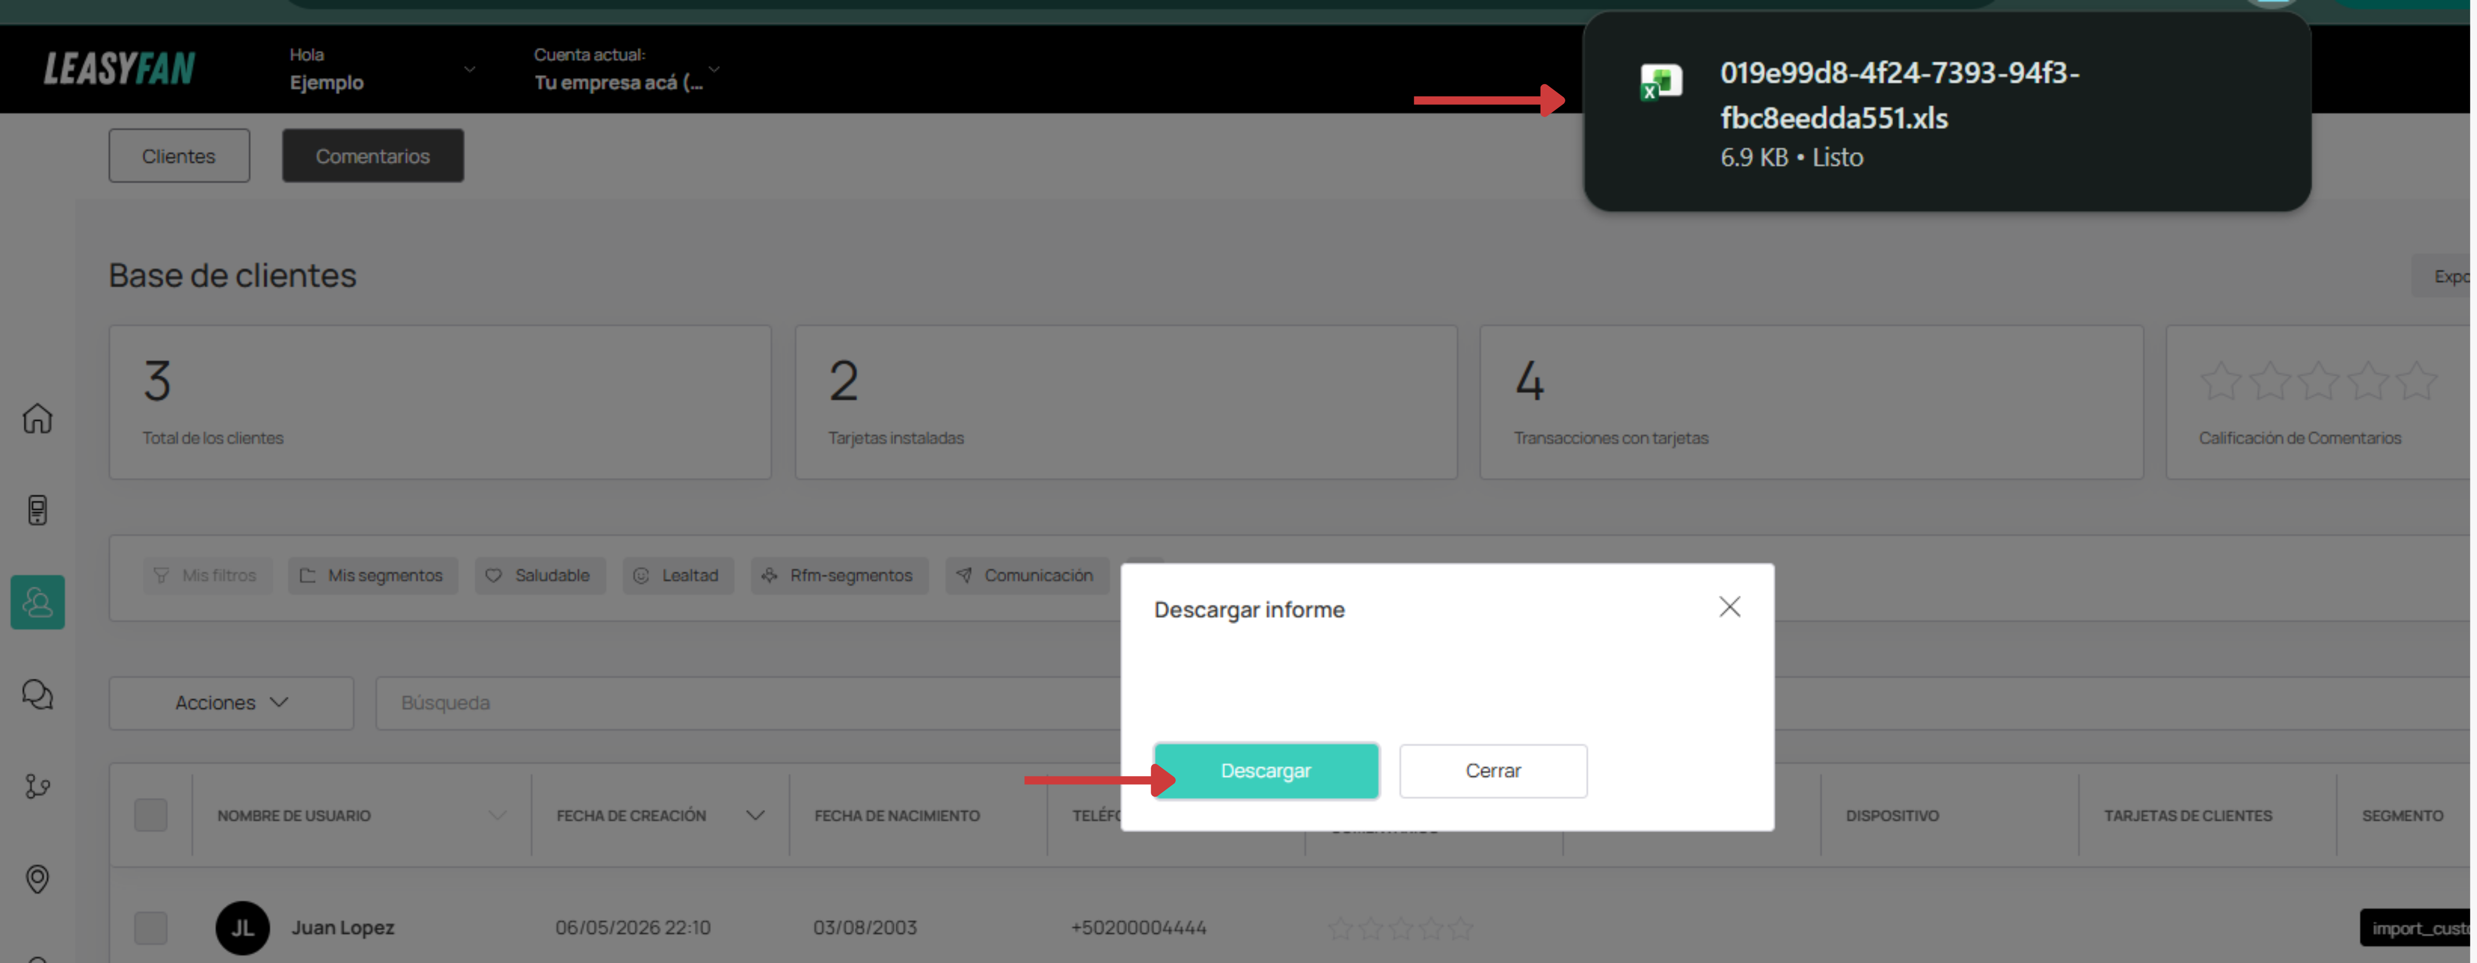Close the Descargar informe dialog
Viewport: 2477px width, 963px height.
[x=1729, y=606]
